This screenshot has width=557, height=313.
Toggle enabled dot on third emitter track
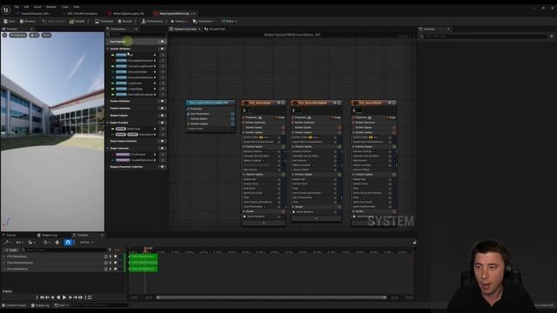tap(115, 269)
